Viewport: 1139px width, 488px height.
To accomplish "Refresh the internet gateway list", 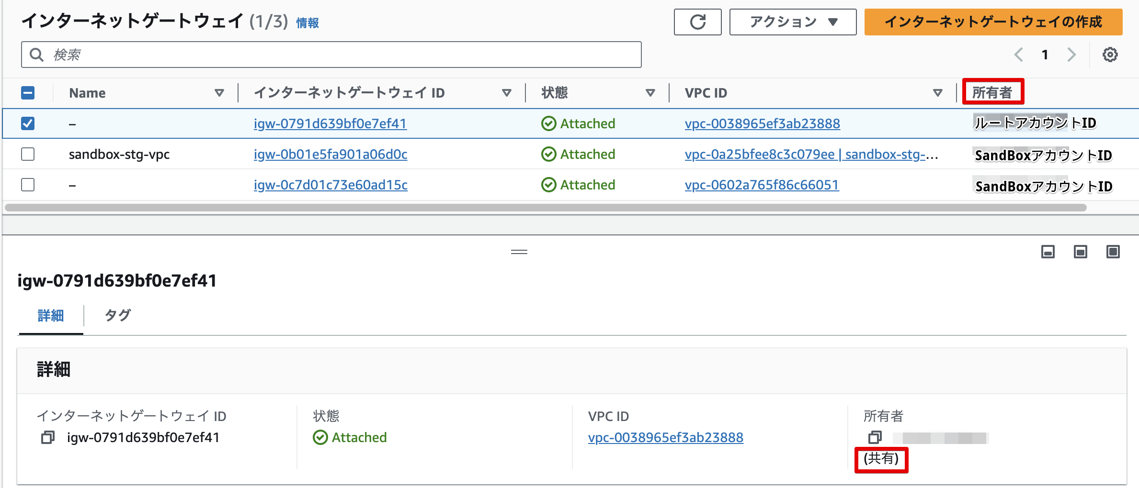I will [x=697, y=22].
